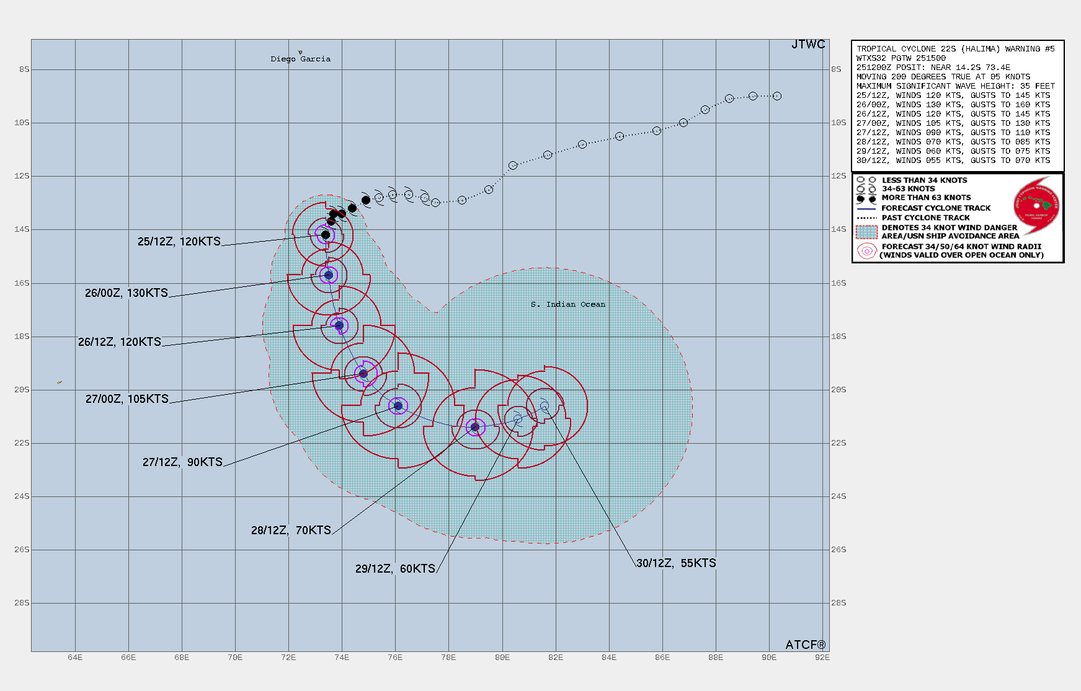Screen dimensions: 1081x691
Task: Click the '29/12Z, 60KTS' map label
Action: [x=395, y=569]
